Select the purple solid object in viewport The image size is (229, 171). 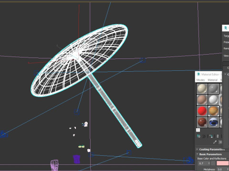[76, 159]
